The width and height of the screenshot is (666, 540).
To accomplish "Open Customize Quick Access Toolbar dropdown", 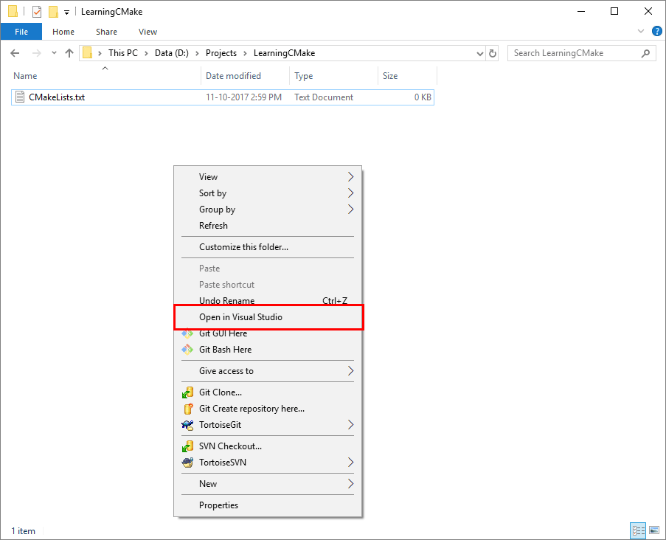I will tap(66, 13).
